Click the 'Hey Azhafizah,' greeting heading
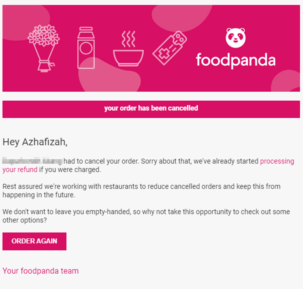 pos(35,142)
